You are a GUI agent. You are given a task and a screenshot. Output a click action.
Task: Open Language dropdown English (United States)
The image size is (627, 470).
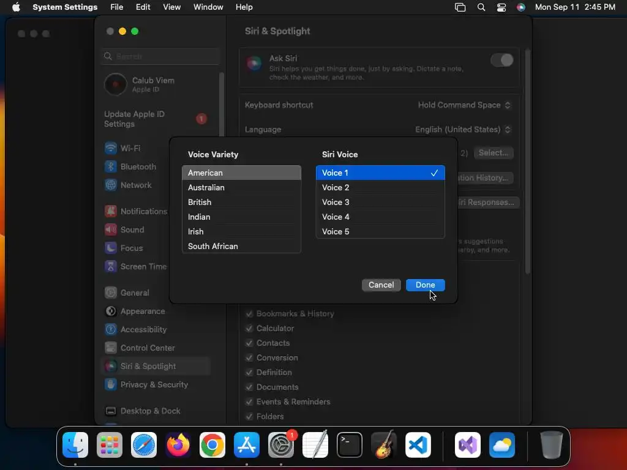click(463, 130)
